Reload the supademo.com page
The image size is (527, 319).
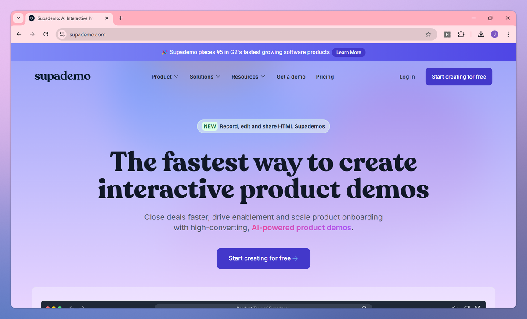coord(46,34)
